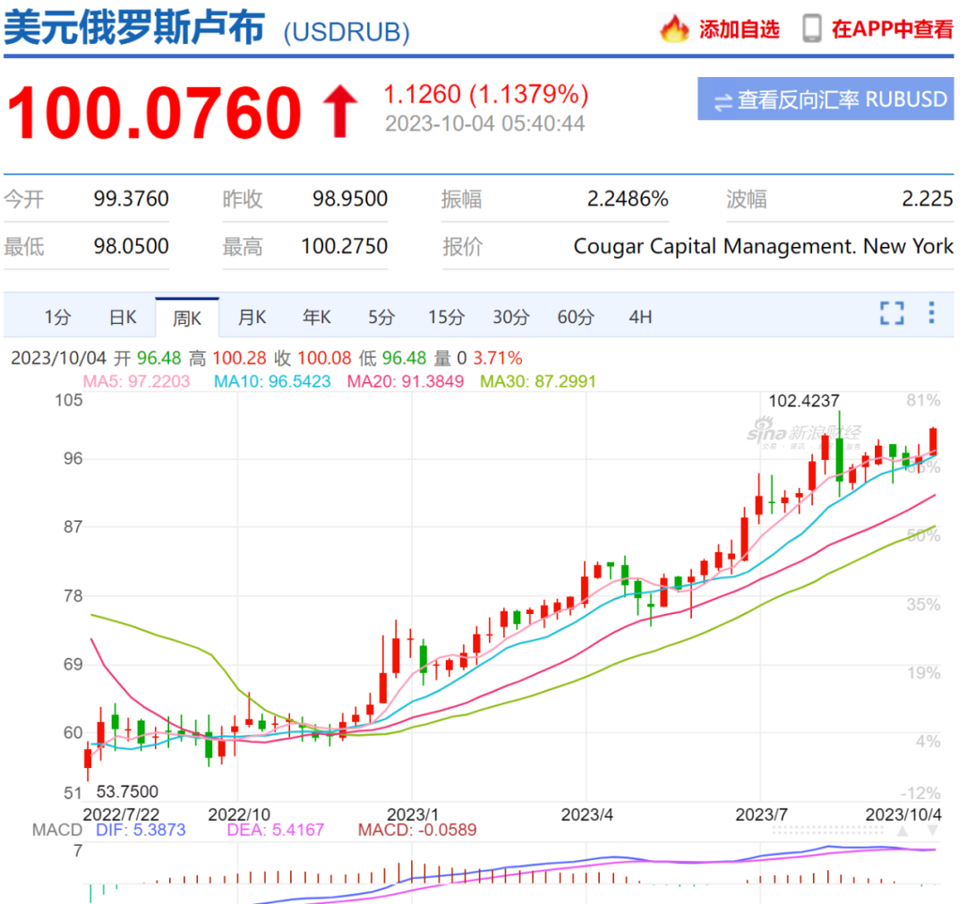Click the 添加自选 link
Image resolution: width=967 pixels, height=904 pixels.
click(x=739, y=29)
